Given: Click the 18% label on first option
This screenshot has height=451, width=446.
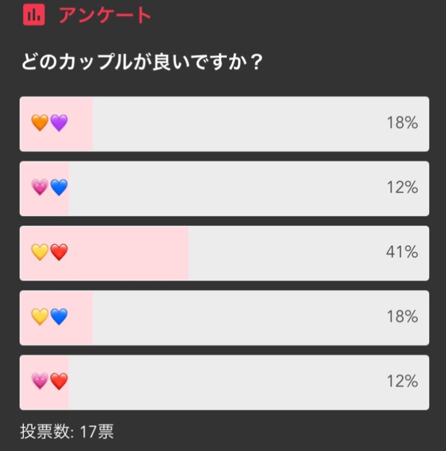Looking at the screenshot, I should 402,123.
